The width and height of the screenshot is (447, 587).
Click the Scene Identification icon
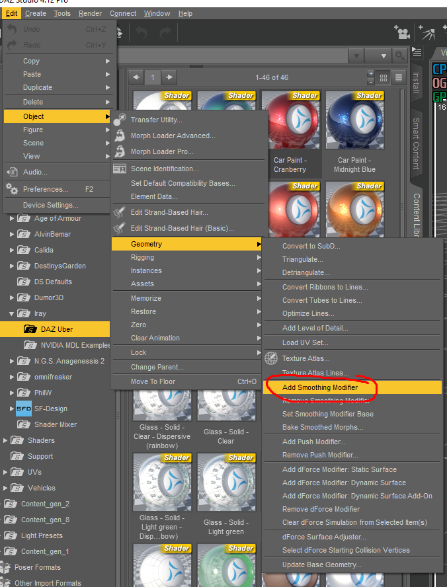[x=120, y=169]
